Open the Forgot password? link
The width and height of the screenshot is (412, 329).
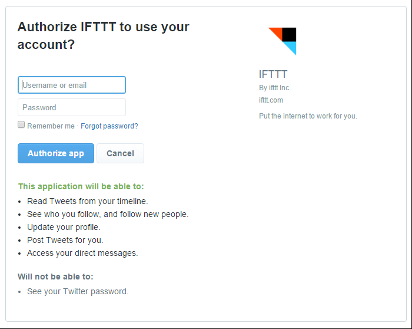(109, 126)
